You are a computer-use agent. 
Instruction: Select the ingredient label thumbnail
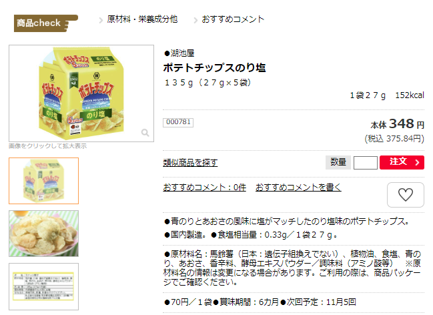(43, 286)
